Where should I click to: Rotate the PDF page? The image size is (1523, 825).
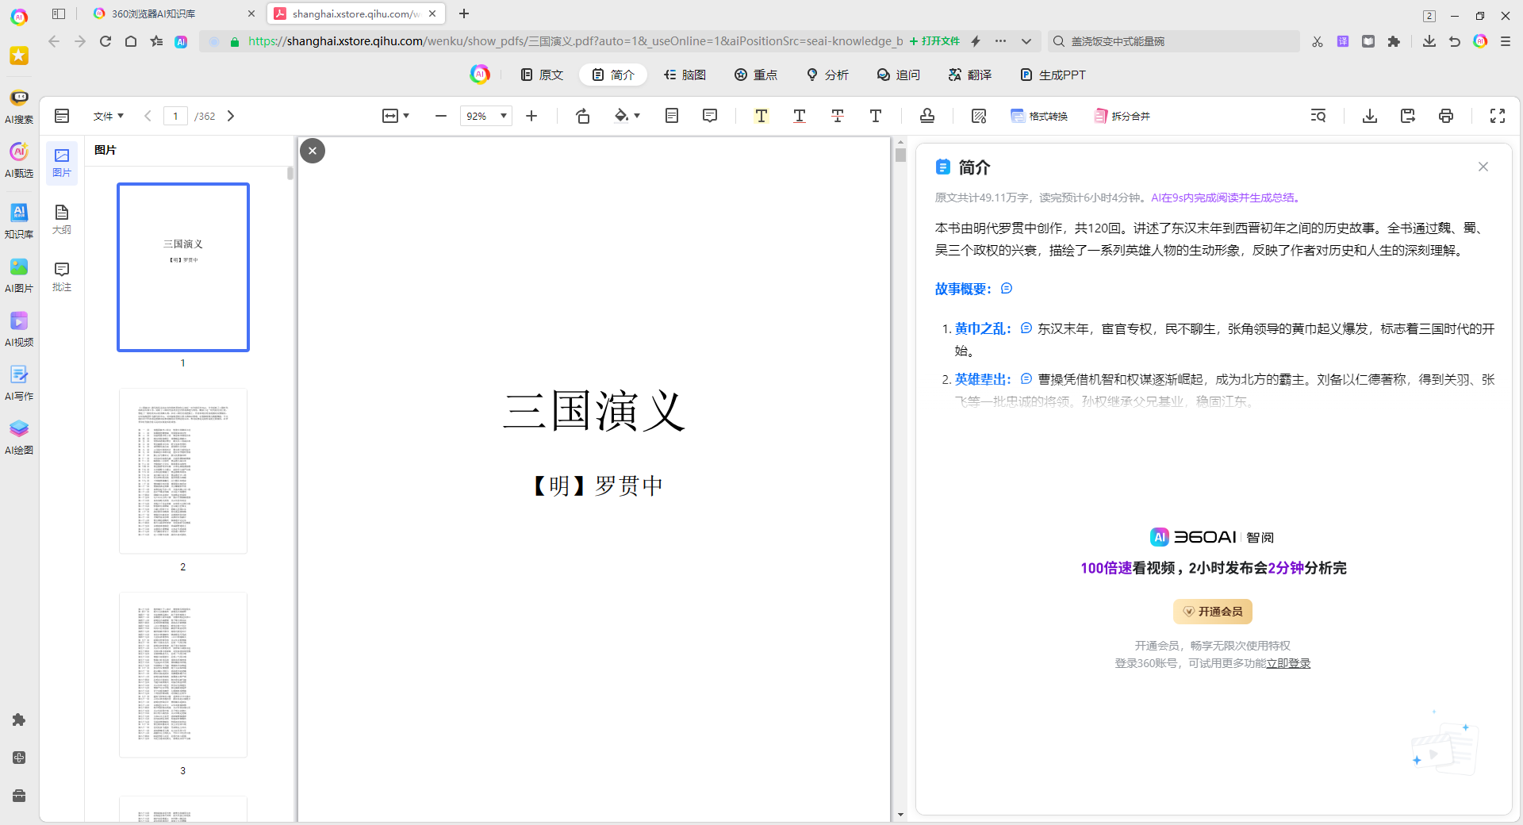583,116
